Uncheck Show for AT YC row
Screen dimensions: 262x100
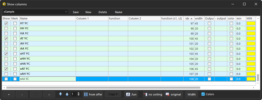pos(6,39)
